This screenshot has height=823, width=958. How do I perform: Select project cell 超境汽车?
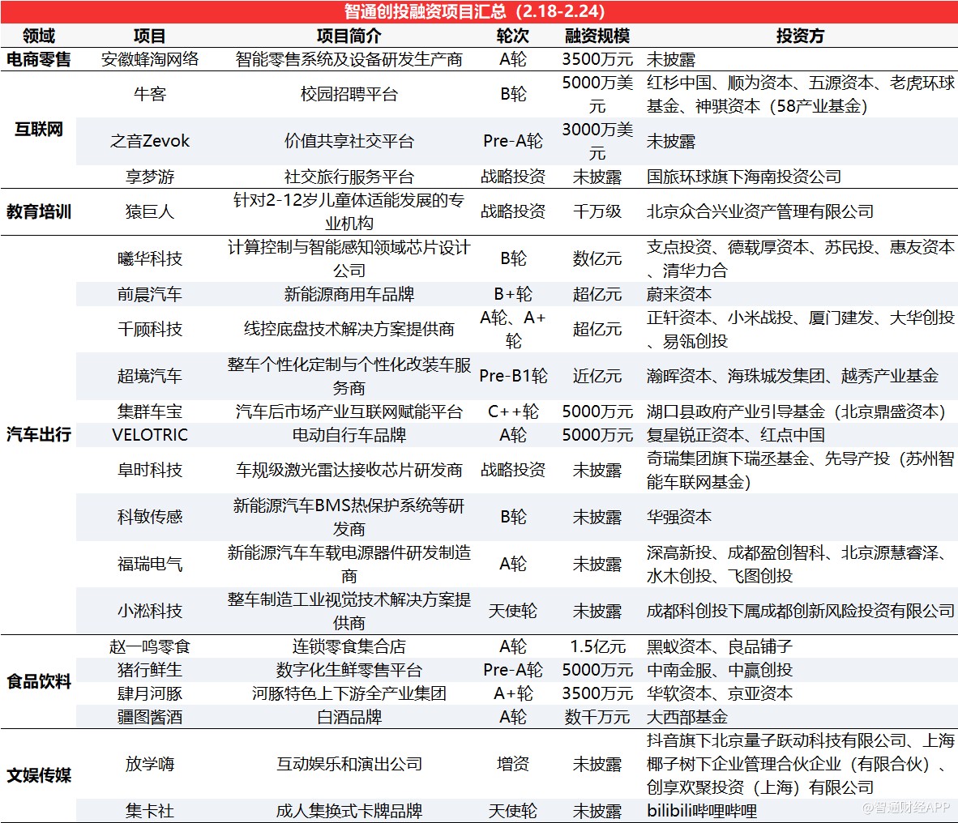pos(150,376)
